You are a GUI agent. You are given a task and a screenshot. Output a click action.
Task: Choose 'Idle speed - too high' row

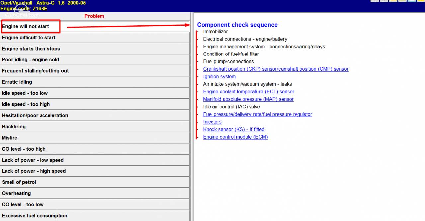(x=95, y=104)
